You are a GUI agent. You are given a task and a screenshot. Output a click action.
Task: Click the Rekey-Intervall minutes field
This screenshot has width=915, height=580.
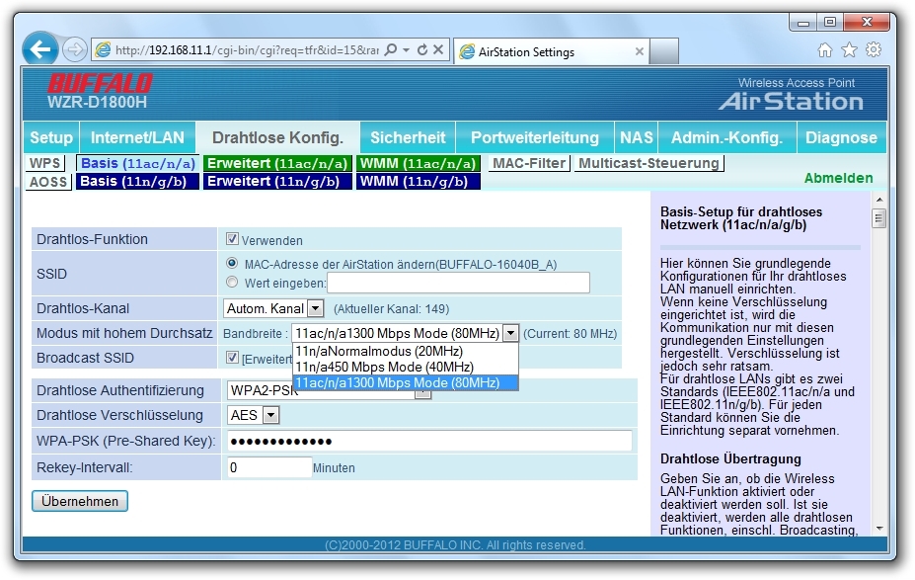(269, 467)
